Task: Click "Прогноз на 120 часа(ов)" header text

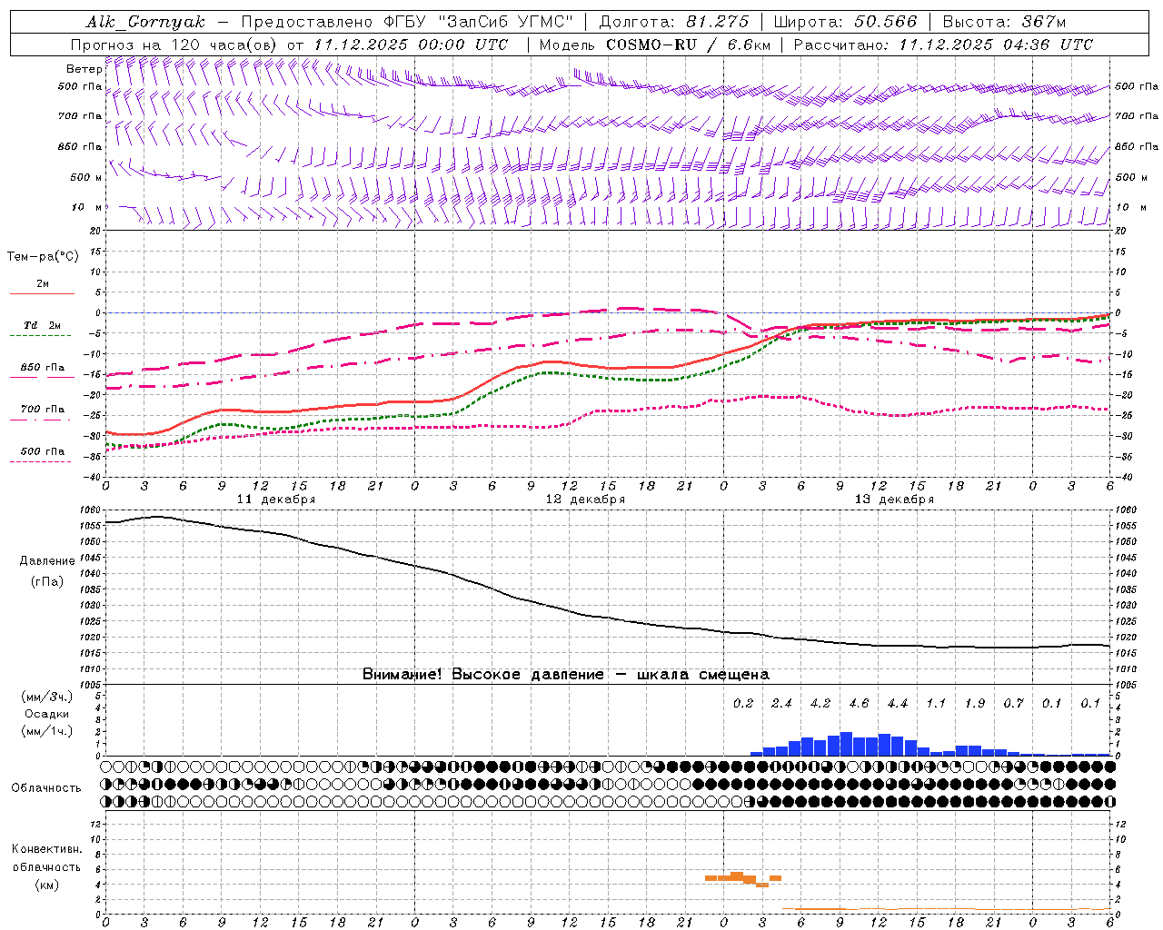Action: pyautogui.click(x=175, y=45)
